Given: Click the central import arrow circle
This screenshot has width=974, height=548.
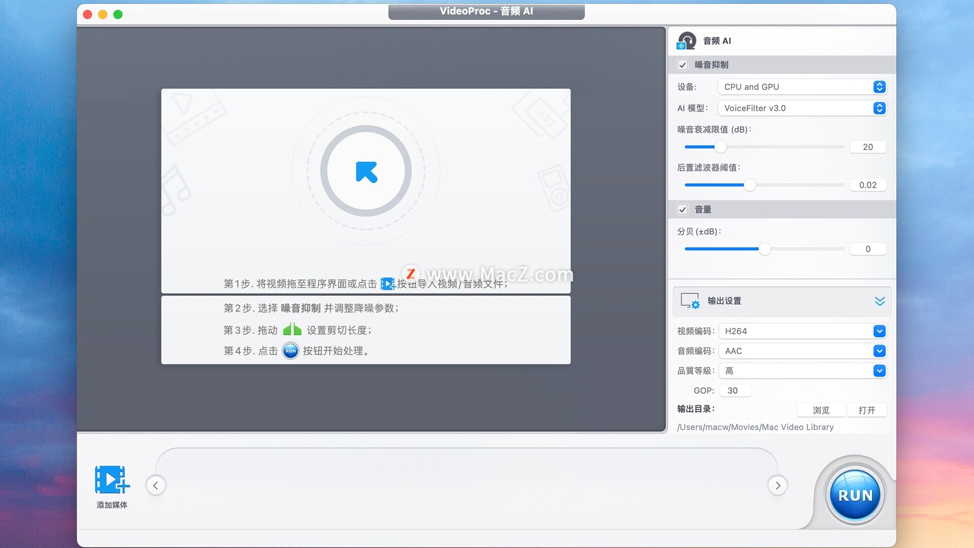Looking at the screenshot, I should pyautogui.click(x=366, y=171).
